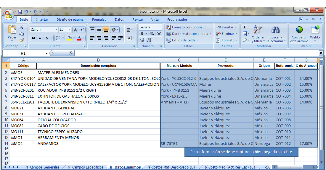The image size is (326, 170).
Task: Apply percent style to cells
Action: coord(152,34)
